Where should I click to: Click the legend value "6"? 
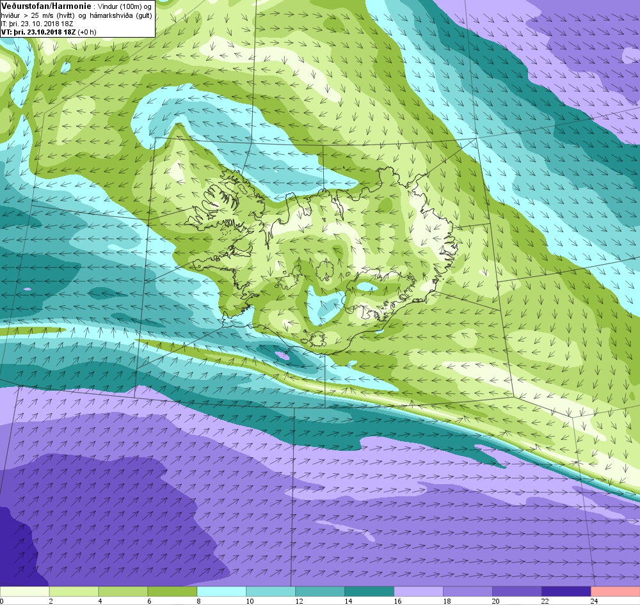[149, 601]
